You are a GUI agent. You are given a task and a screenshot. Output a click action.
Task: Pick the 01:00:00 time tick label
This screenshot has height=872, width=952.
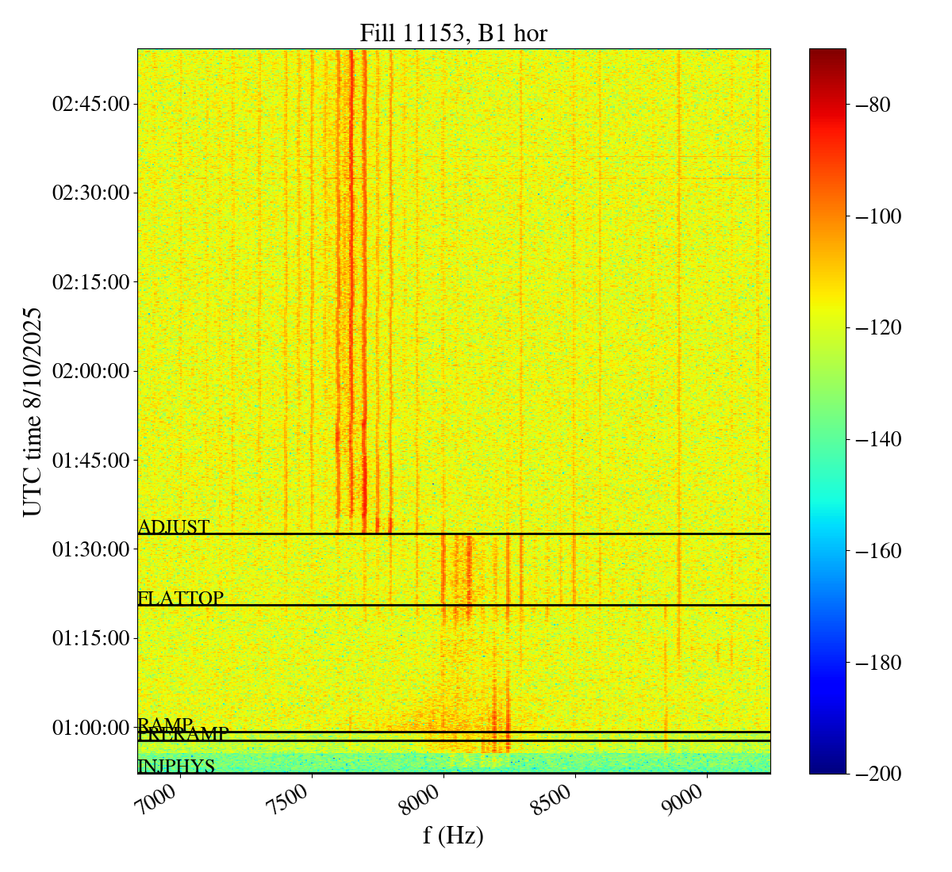[x=90, y=727]
